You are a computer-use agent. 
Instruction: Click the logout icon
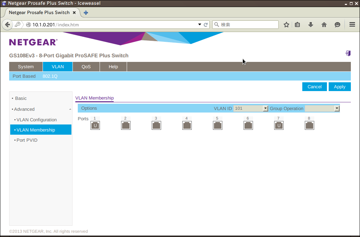[x=348, y=53]
